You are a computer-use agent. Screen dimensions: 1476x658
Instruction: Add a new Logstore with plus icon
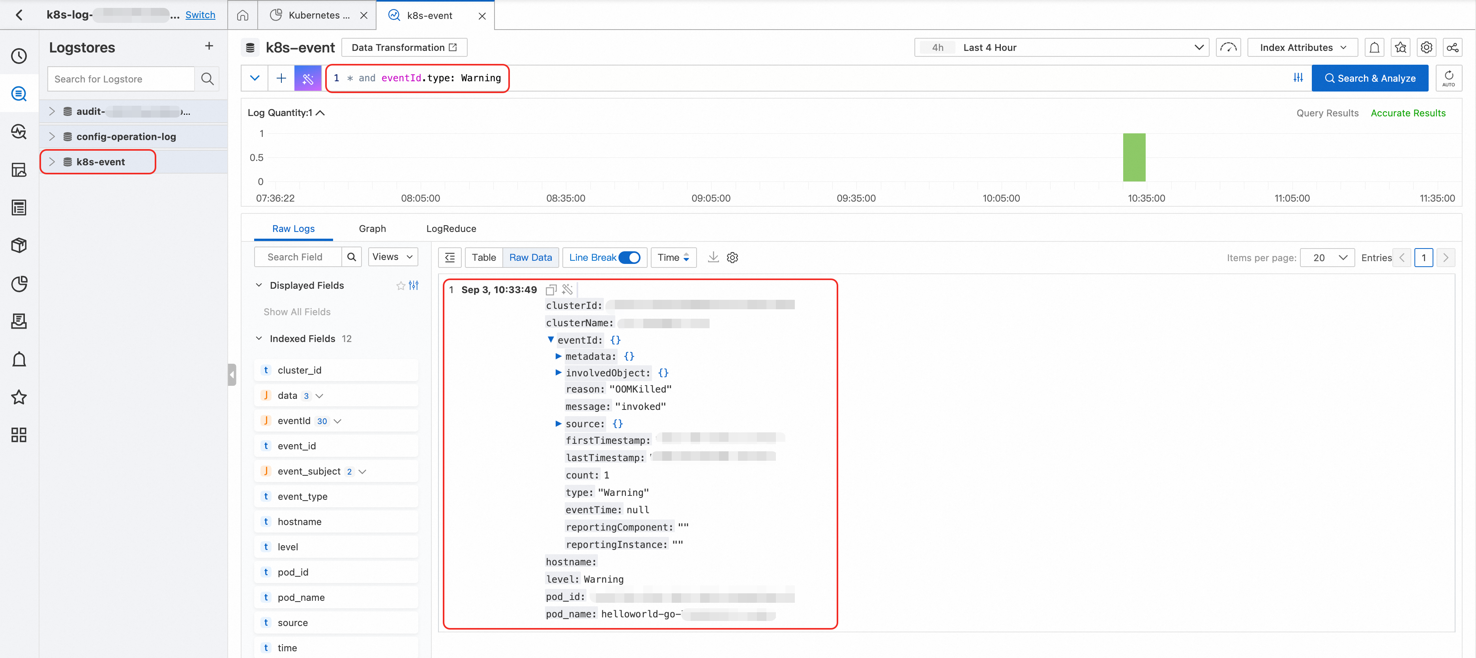[209, 46]
